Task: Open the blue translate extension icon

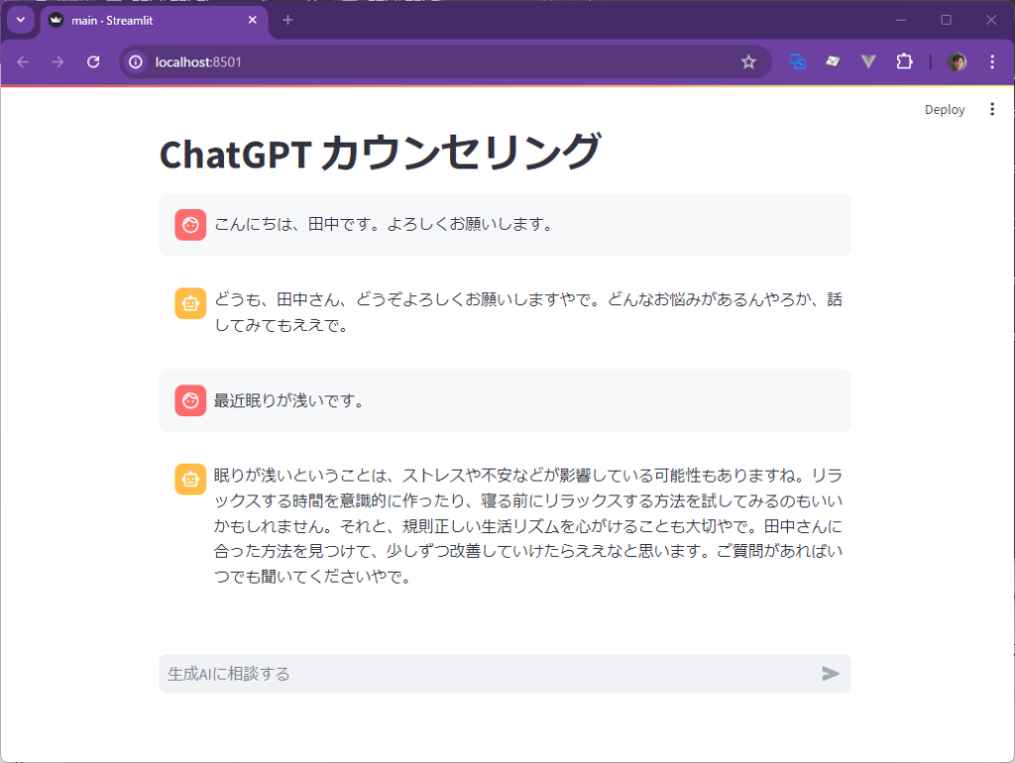Action: click(x=798, y=62)
